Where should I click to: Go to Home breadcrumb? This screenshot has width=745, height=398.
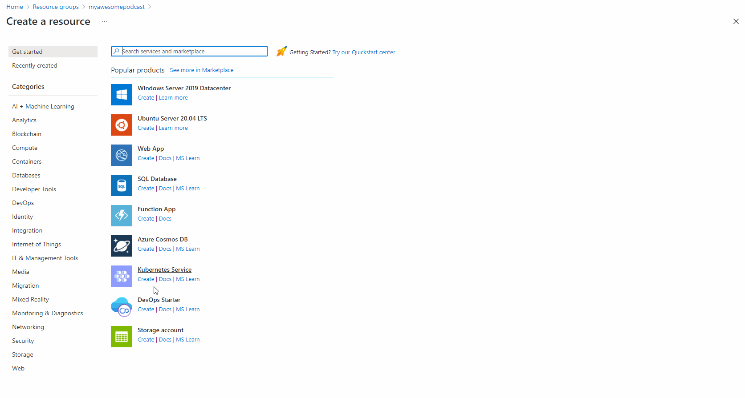pyautogui.click(x=15, y=7)
